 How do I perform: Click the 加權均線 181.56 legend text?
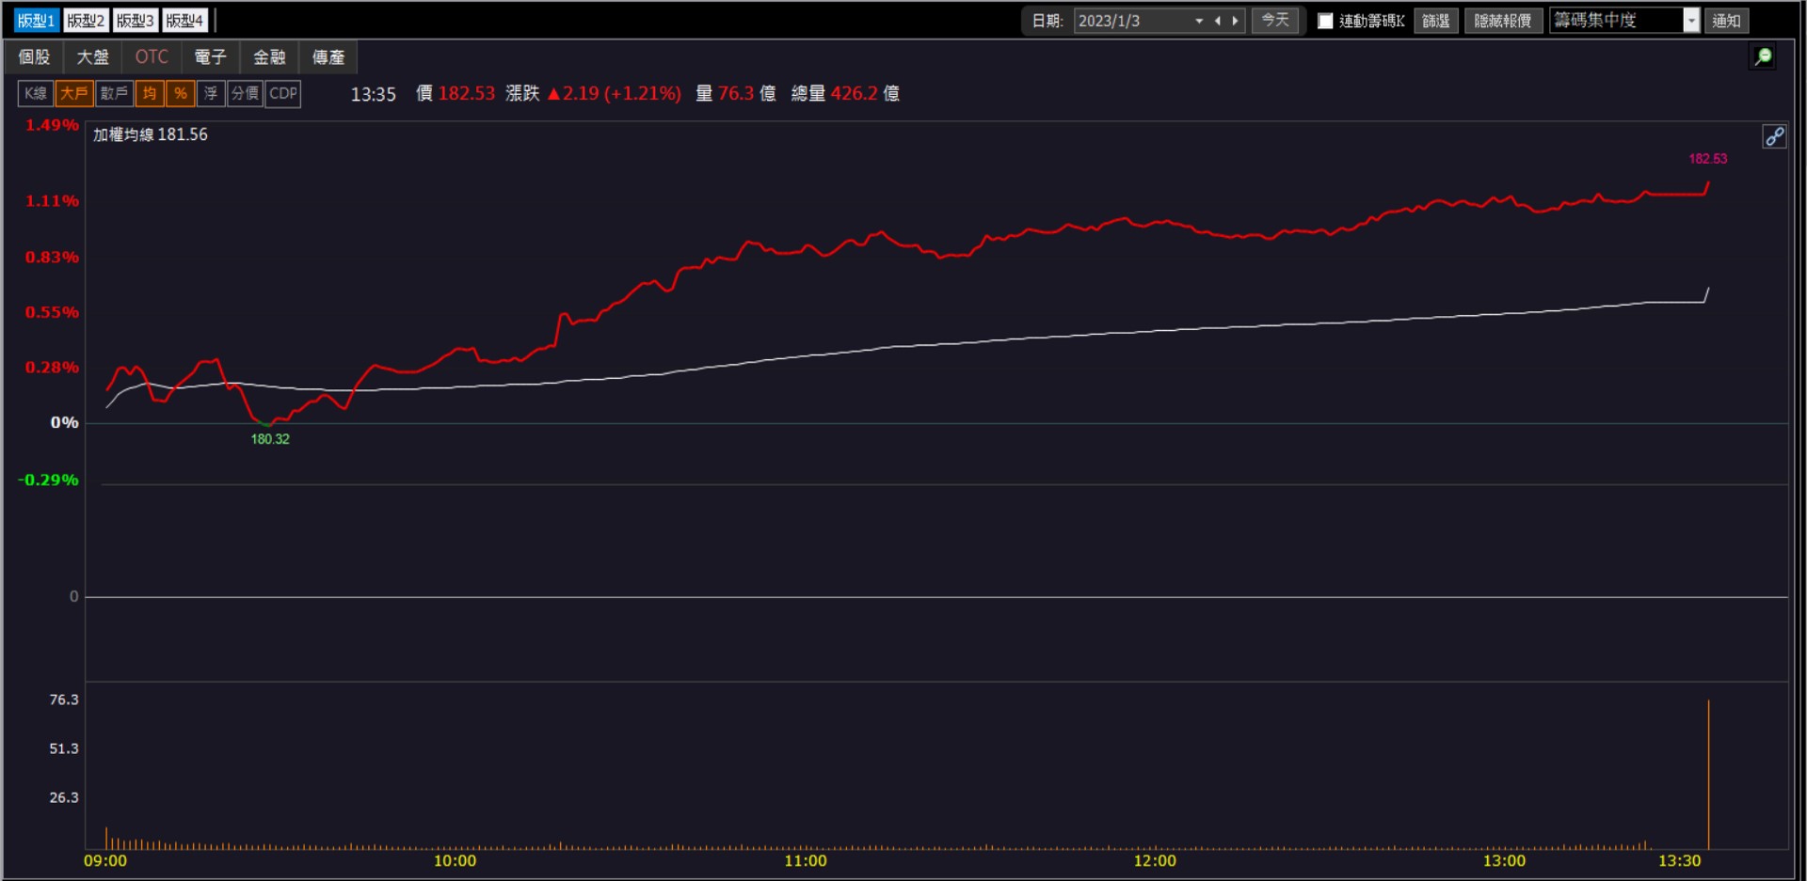151,134
